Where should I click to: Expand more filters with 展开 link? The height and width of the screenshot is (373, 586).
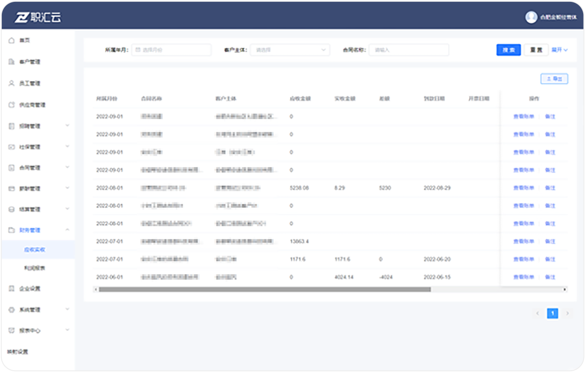(x=560, y=50)
